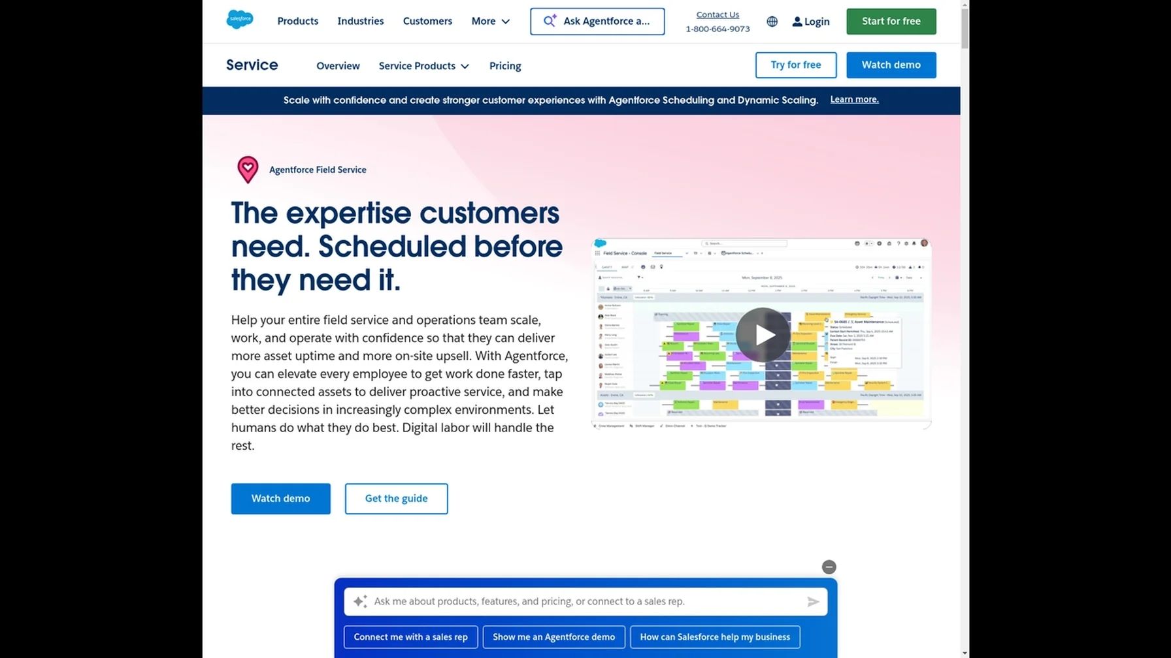Minimize the Agentforce chat widget
Image resolution: width=1171 pixels, height=658 pixels.
(x=829, y=567)
